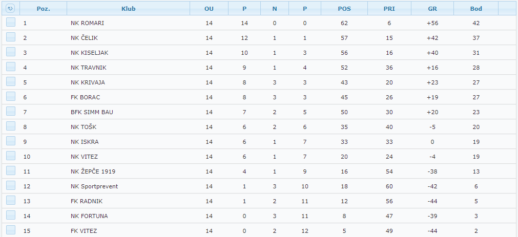Sort by the Bod points header
Screen dimensions: 518x237
[x=476, y=9]
